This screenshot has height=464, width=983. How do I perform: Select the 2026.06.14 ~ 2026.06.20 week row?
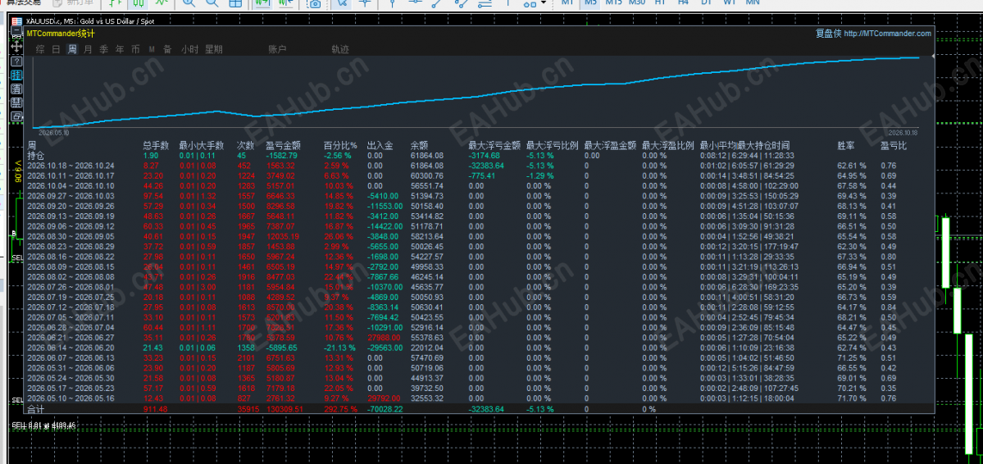(479, 348)
